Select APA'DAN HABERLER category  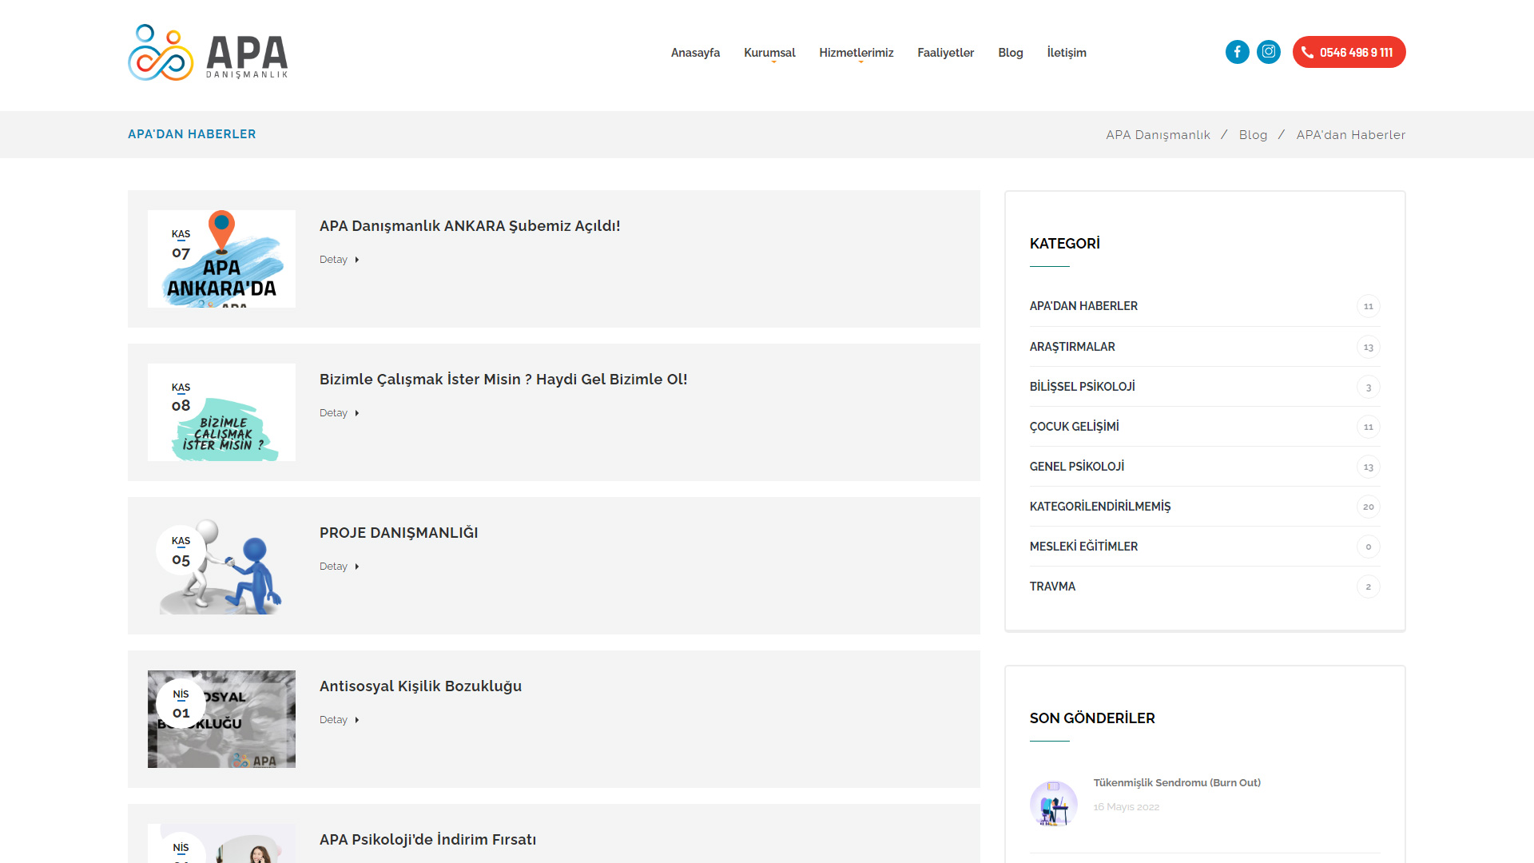tap(1083, 306)
